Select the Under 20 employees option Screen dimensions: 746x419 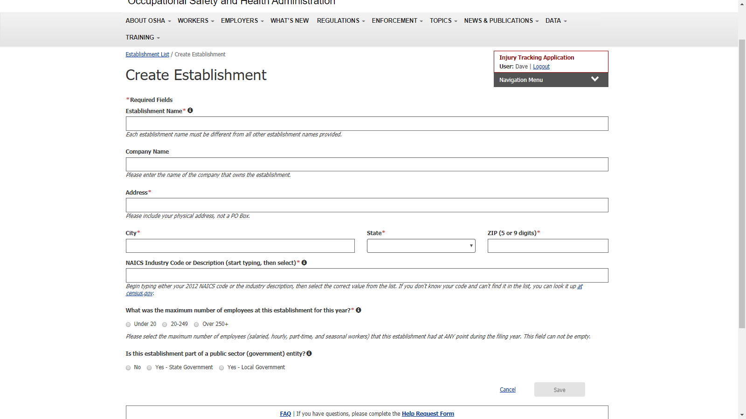(128, 324)
